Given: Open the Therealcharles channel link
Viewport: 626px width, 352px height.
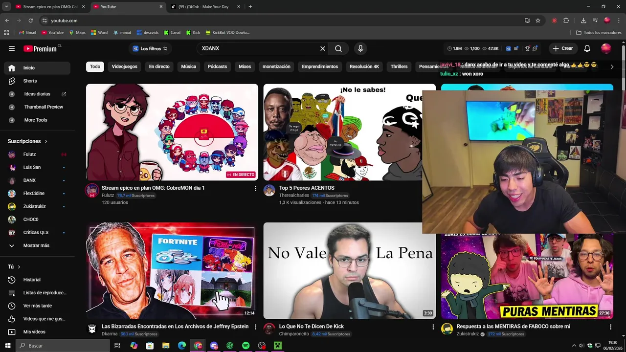Looking at the screenshot, I should (x=294, y=196).
